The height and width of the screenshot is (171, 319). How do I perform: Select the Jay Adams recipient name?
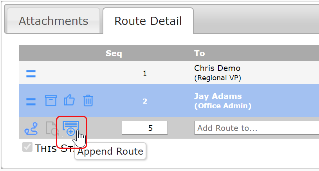[x=218, y=96]
